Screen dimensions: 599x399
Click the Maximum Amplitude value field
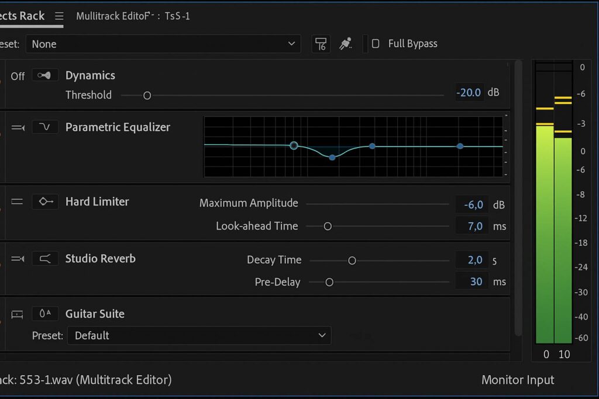[473, 204]
